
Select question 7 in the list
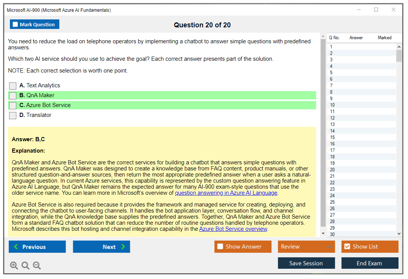tap(362, 86)
